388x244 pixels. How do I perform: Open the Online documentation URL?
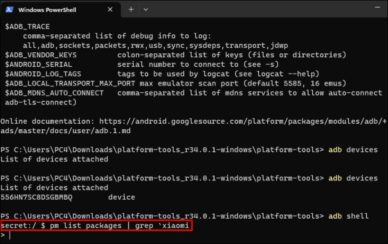point(243,121)
